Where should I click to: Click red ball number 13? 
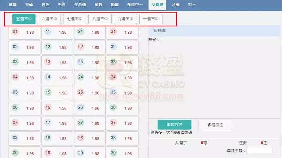click(48, 62)
